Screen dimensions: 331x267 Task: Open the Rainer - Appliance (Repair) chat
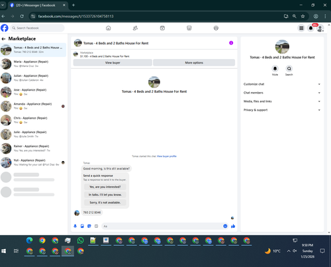[33, 148]
